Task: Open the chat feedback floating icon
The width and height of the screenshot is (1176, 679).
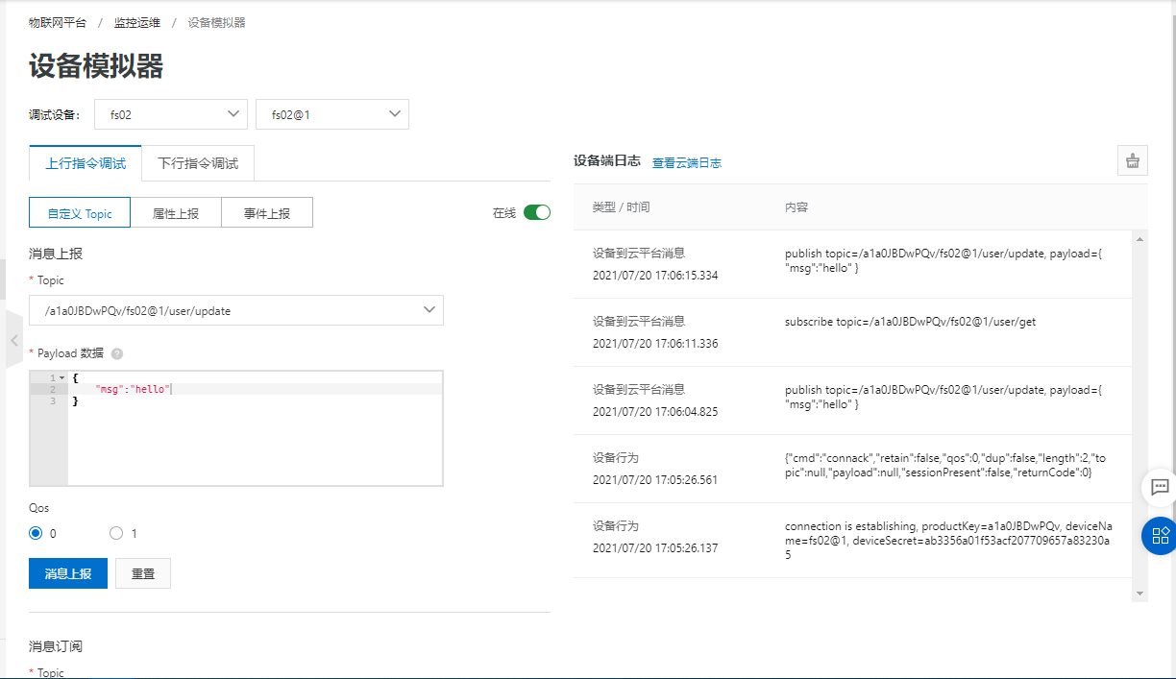Action: 1159,487
